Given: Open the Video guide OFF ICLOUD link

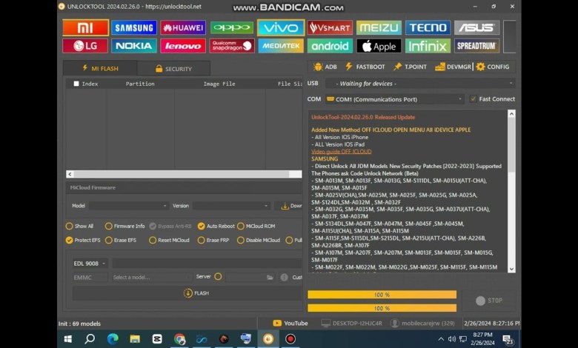Looking at the screenshot, I should pyautogui.click(x=342, y=152).
